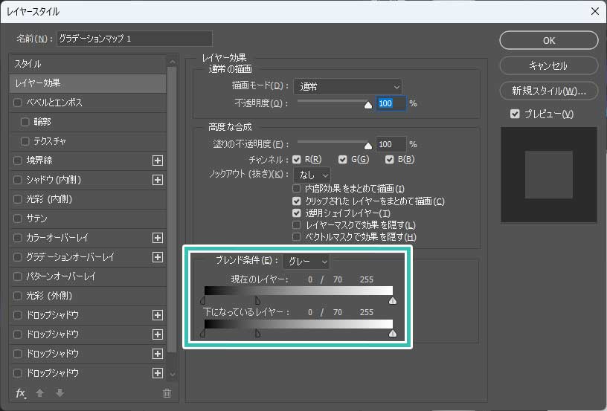Click the 新規スタイル button
The width and height of the screenshot is (607, 411).
[549, 91]
